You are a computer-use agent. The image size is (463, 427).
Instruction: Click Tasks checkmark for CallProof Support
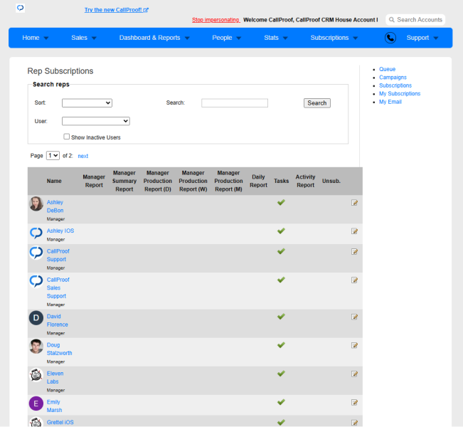281,251
